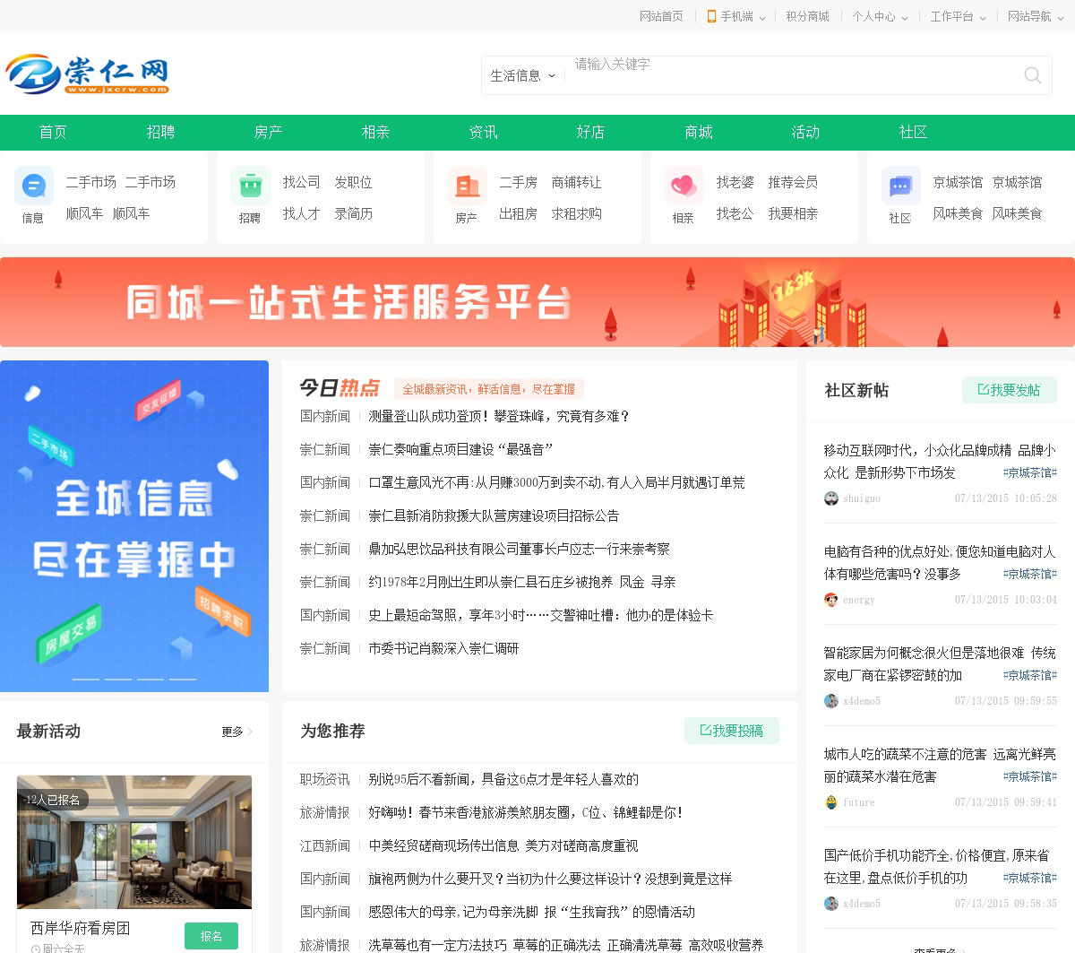1075x953 pixels.
Task: Open the 房产 orange building icon
Action: point(467,186)
